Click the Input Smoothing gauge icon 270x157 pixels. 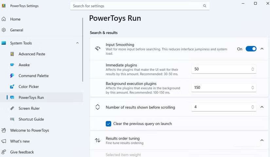[x=98, y=49]
